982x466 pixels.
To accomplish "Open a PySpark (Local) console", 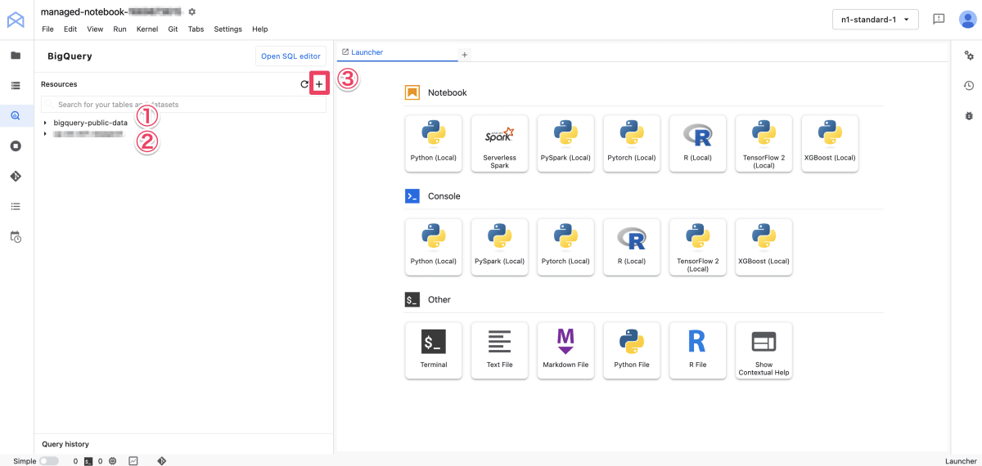I will coord(499,247).
